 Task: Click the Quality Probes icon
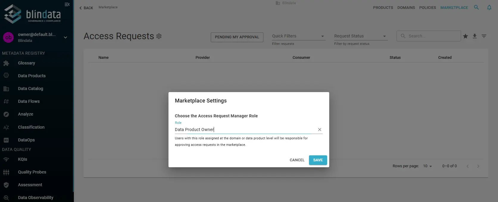click(6, 172)
